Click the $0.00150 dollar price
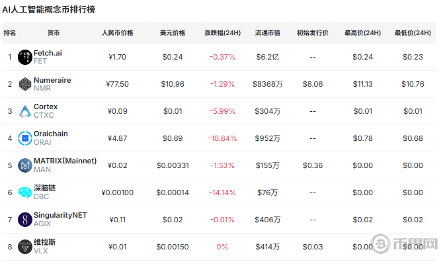The width and height of the screenshot is (445, 262). (x=173, y=247)
